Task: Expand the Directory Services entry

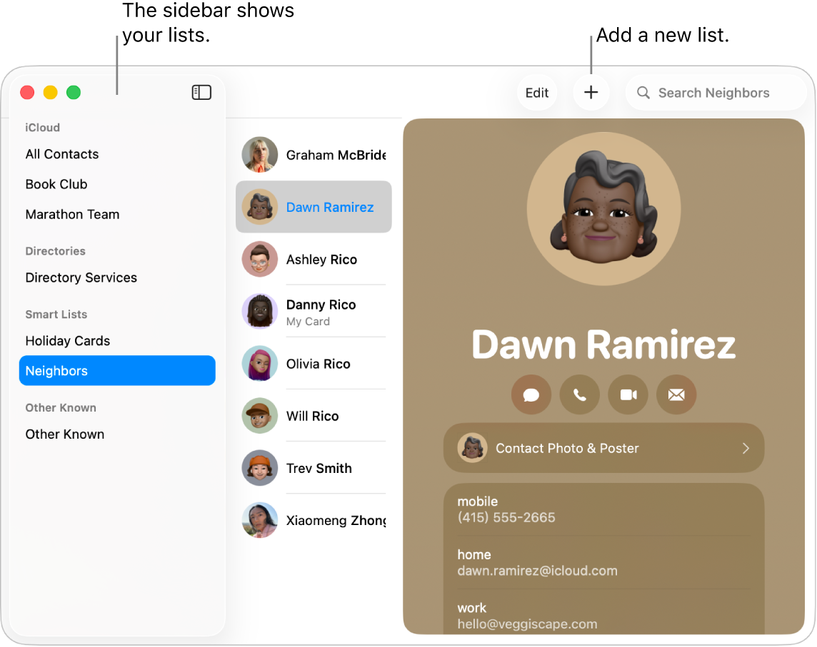Action: [x=81, y=277]
